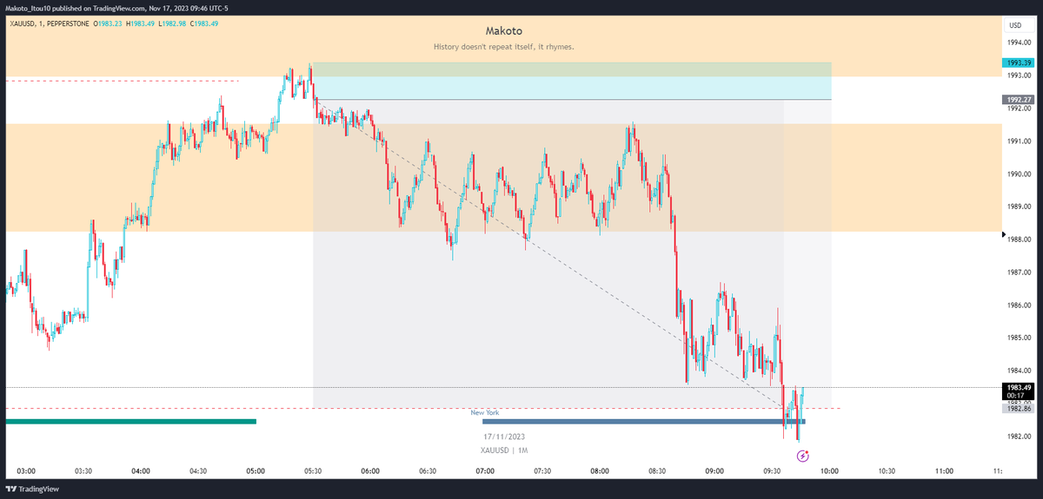The height and width of the screenshot is (499, 1043).
Task: Select the 'History doesn't repeat itself, it rhymes.' subtitle
Action: [503, 47]
